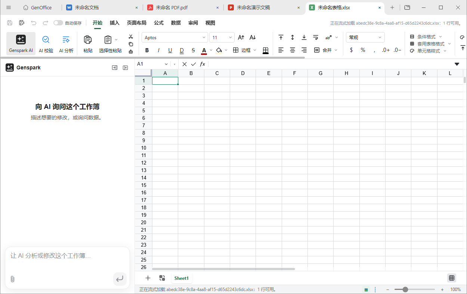
Task: Click the Save As icon with pencil
Action: (x=22, y=23)
